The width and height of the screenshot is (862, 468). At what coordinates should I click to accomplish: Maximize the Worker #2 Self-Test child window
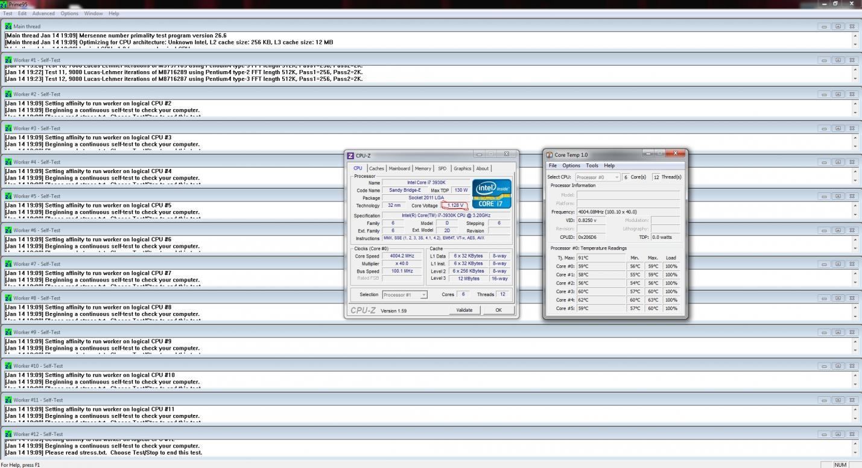[x=838, y=95]
